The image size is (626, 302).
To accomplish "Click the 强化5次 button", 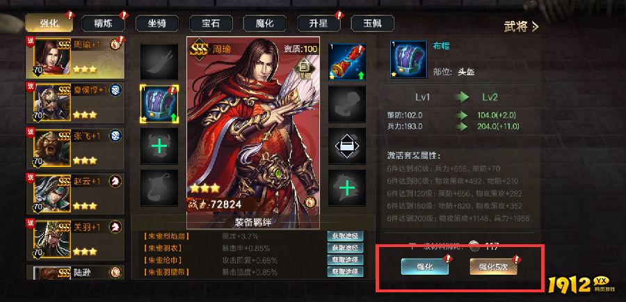I will click(x=493, y=267).
